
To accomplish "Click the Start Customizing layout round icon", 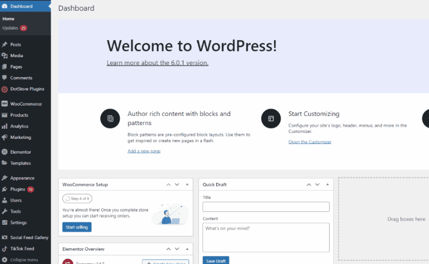I will click(x=271, y=118).
